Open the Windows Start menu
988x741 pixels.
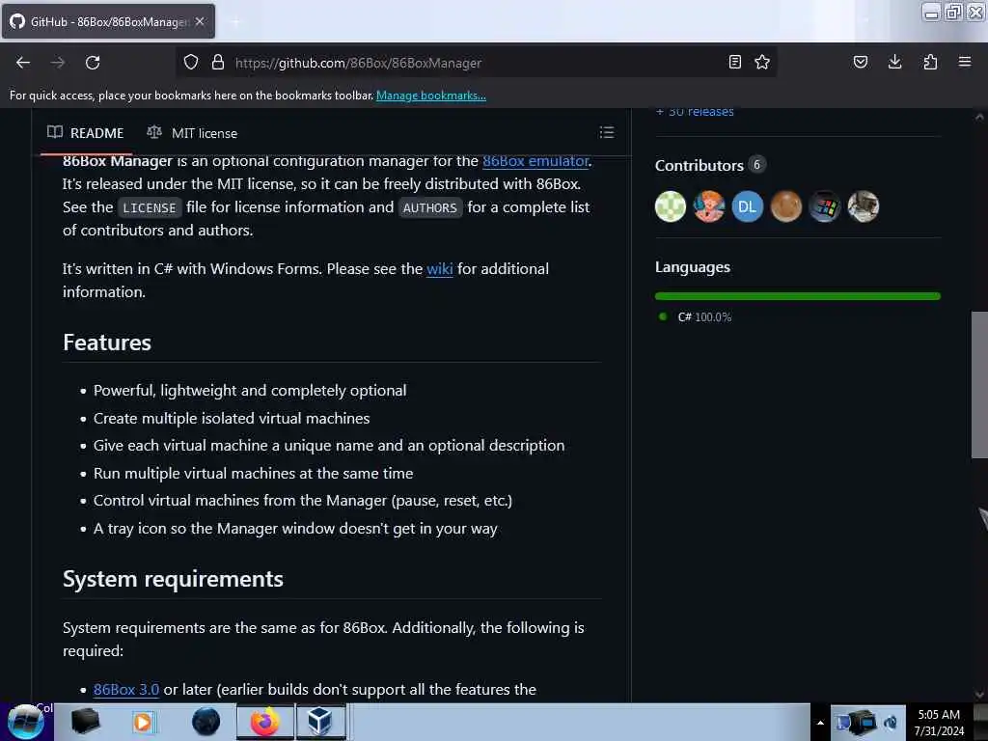(25, 722)
